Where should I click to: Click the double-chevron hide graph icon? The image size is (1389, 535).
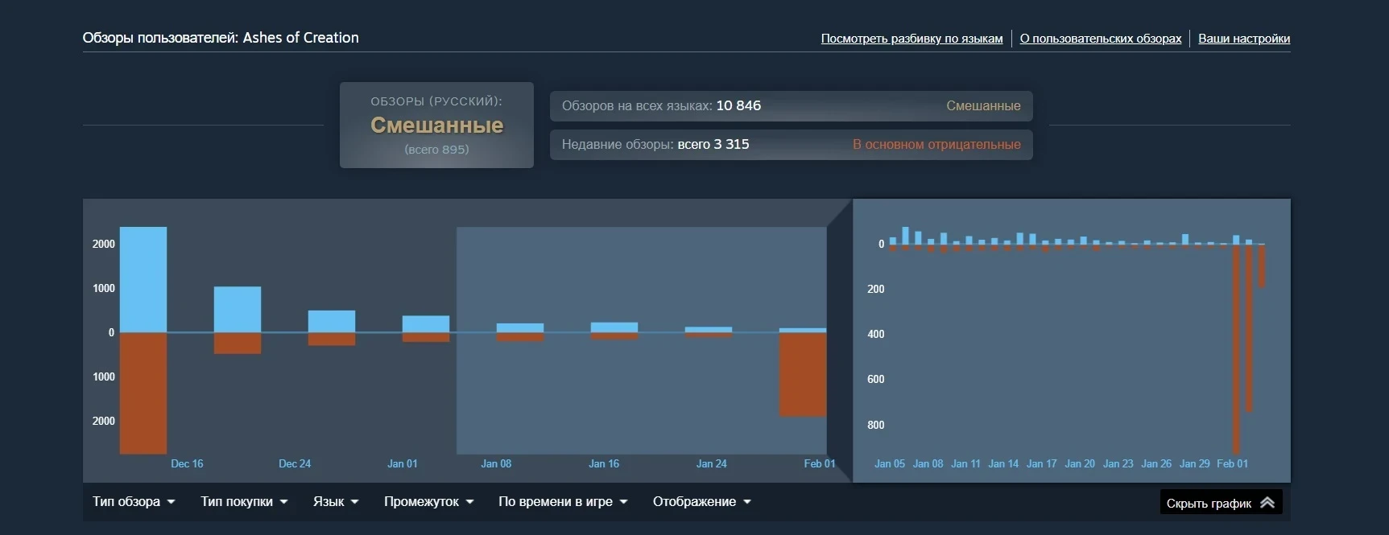pyautogui.click(x=1267, y=503)
